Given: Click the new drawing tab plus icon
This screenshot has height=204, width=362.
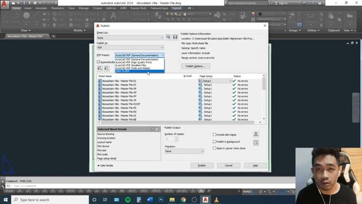Looking at the screenshot, I should tap(54, 36).
